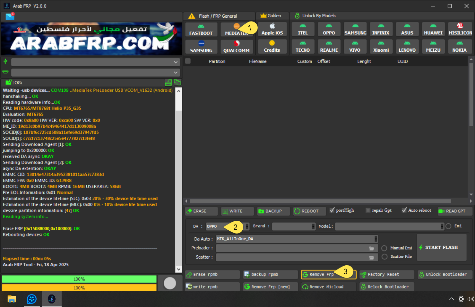
Task: Select the Manual Emi radio button
Action: 384,248
